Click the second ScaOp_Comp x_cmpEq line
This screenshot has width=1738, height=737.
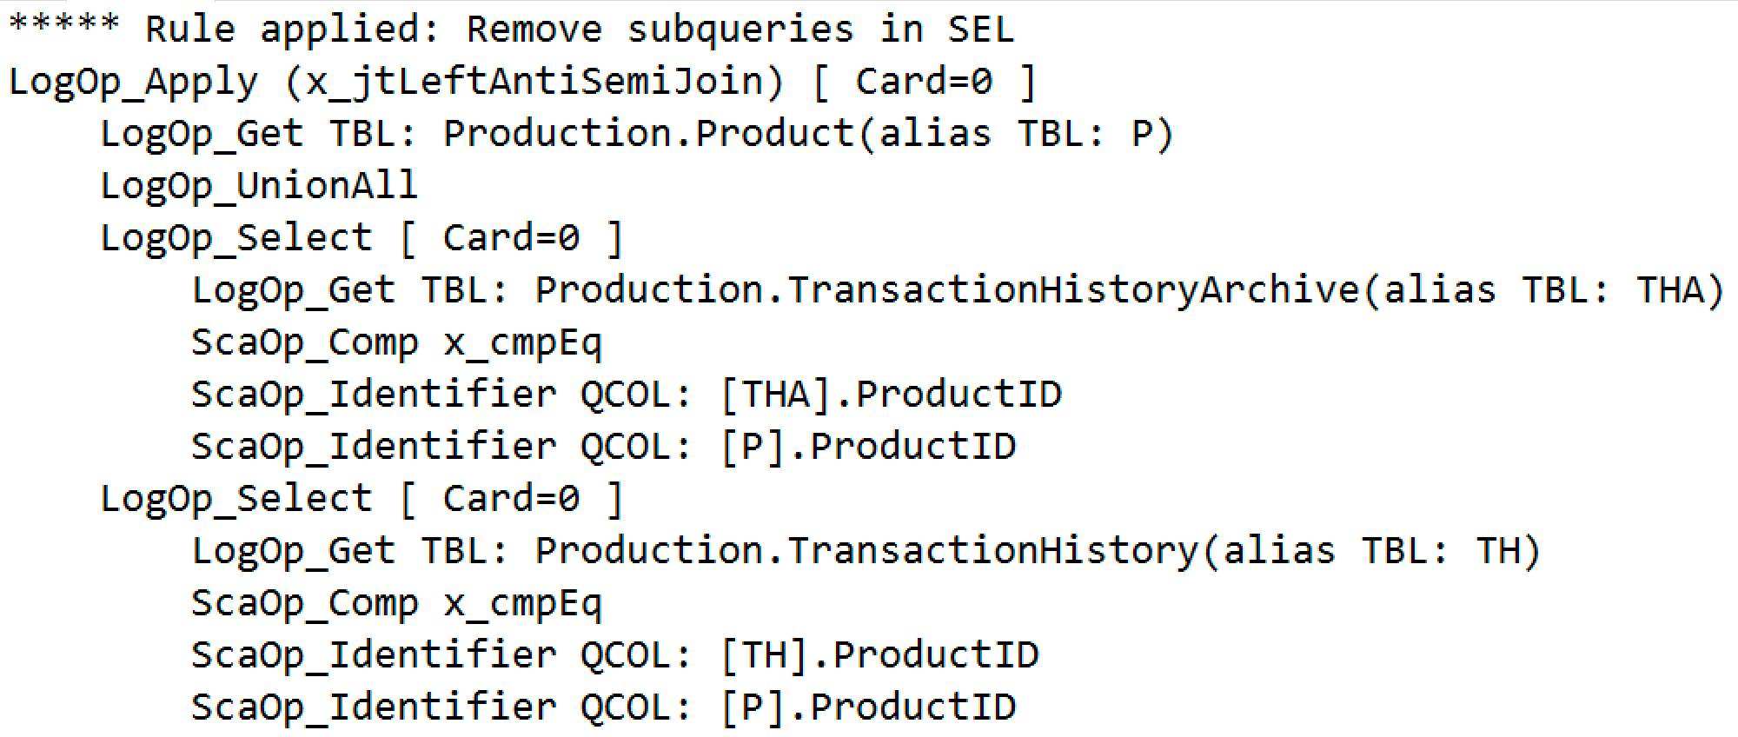click(396, 603)
